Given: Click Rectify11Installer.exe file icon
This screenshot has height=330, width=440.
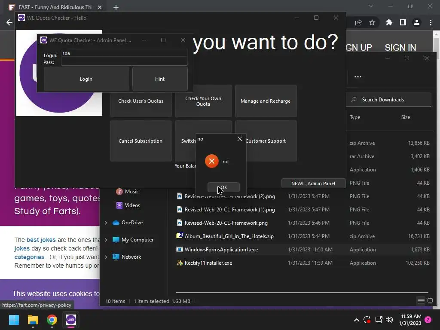Looking at the screenshot, I should [180, 263].
